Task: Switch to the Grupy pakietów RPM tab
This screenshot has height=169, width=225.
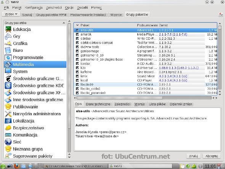Action: 51,14
